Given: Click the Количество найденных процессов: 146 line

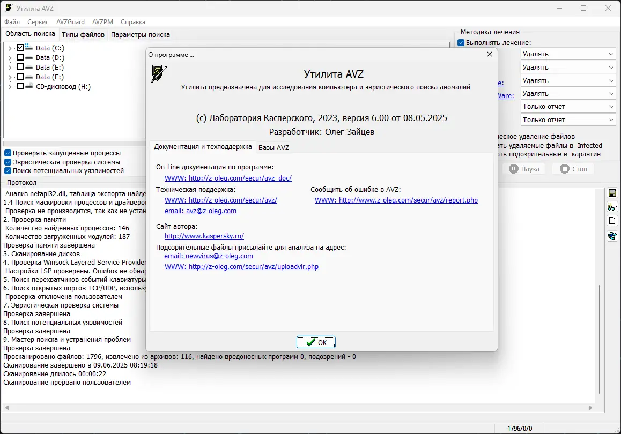Looking at the screenshot, I should point(68,228).
